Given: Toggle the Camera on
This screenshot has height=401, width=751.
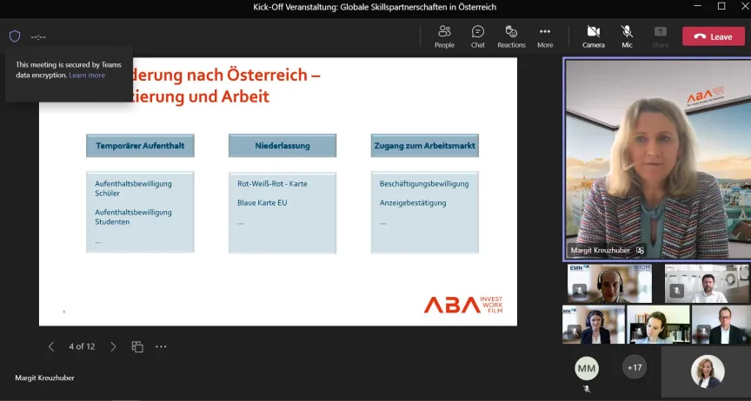Looking at the screenshot, I should point(594,36).
